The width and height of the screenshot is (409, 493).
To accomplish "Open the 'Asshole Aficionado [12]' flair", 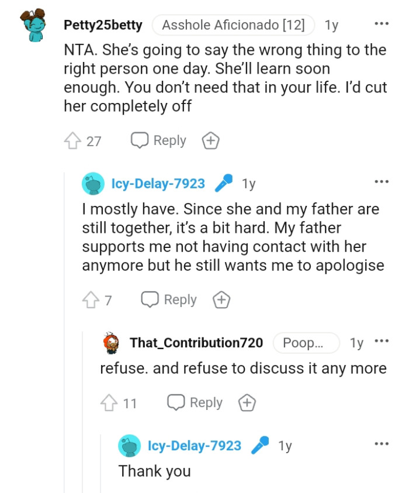I will tap(233, 25).
